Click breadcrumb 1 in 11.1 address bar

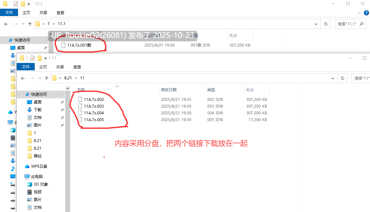[x=49, y=24]
